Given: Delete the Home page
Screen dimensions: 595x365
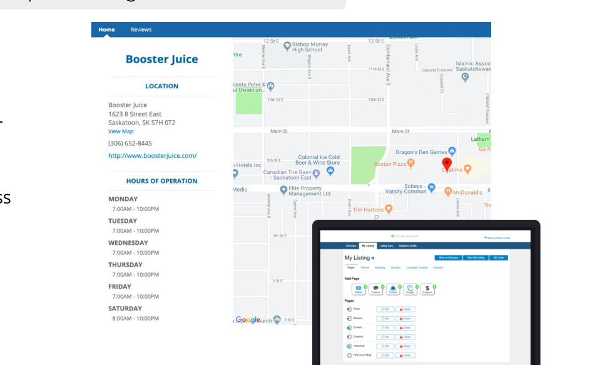Looking at the screenshot, I should [405, 309].
